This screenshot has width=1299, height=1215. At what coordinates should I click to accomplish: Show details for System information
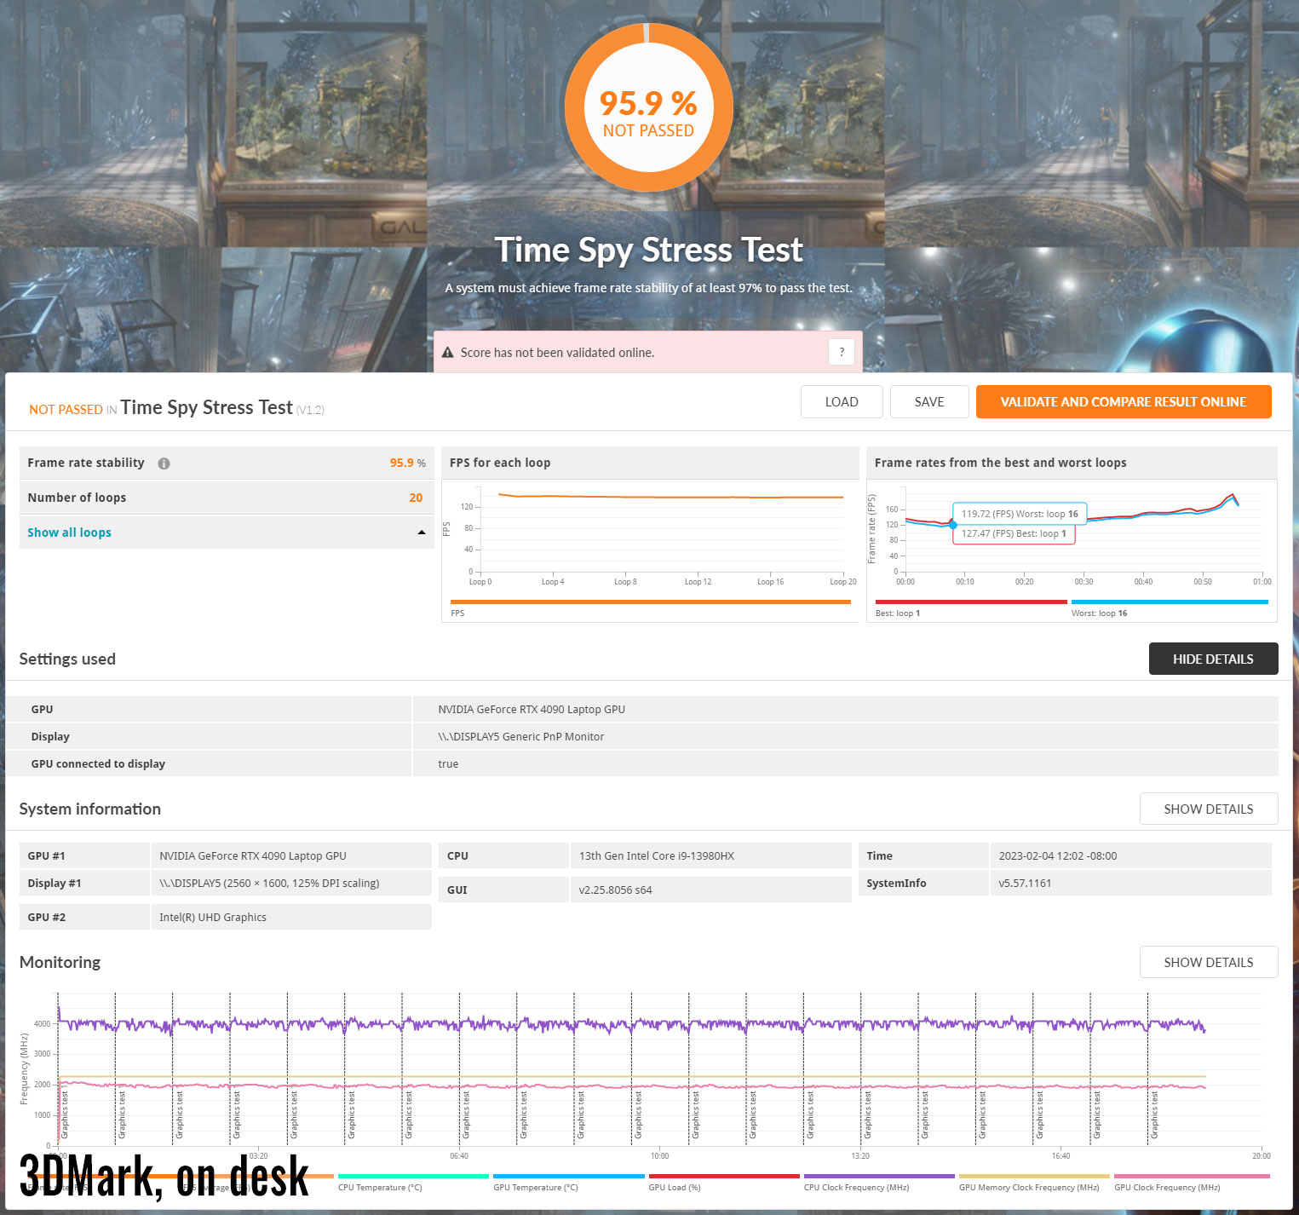click(1209, 809)
